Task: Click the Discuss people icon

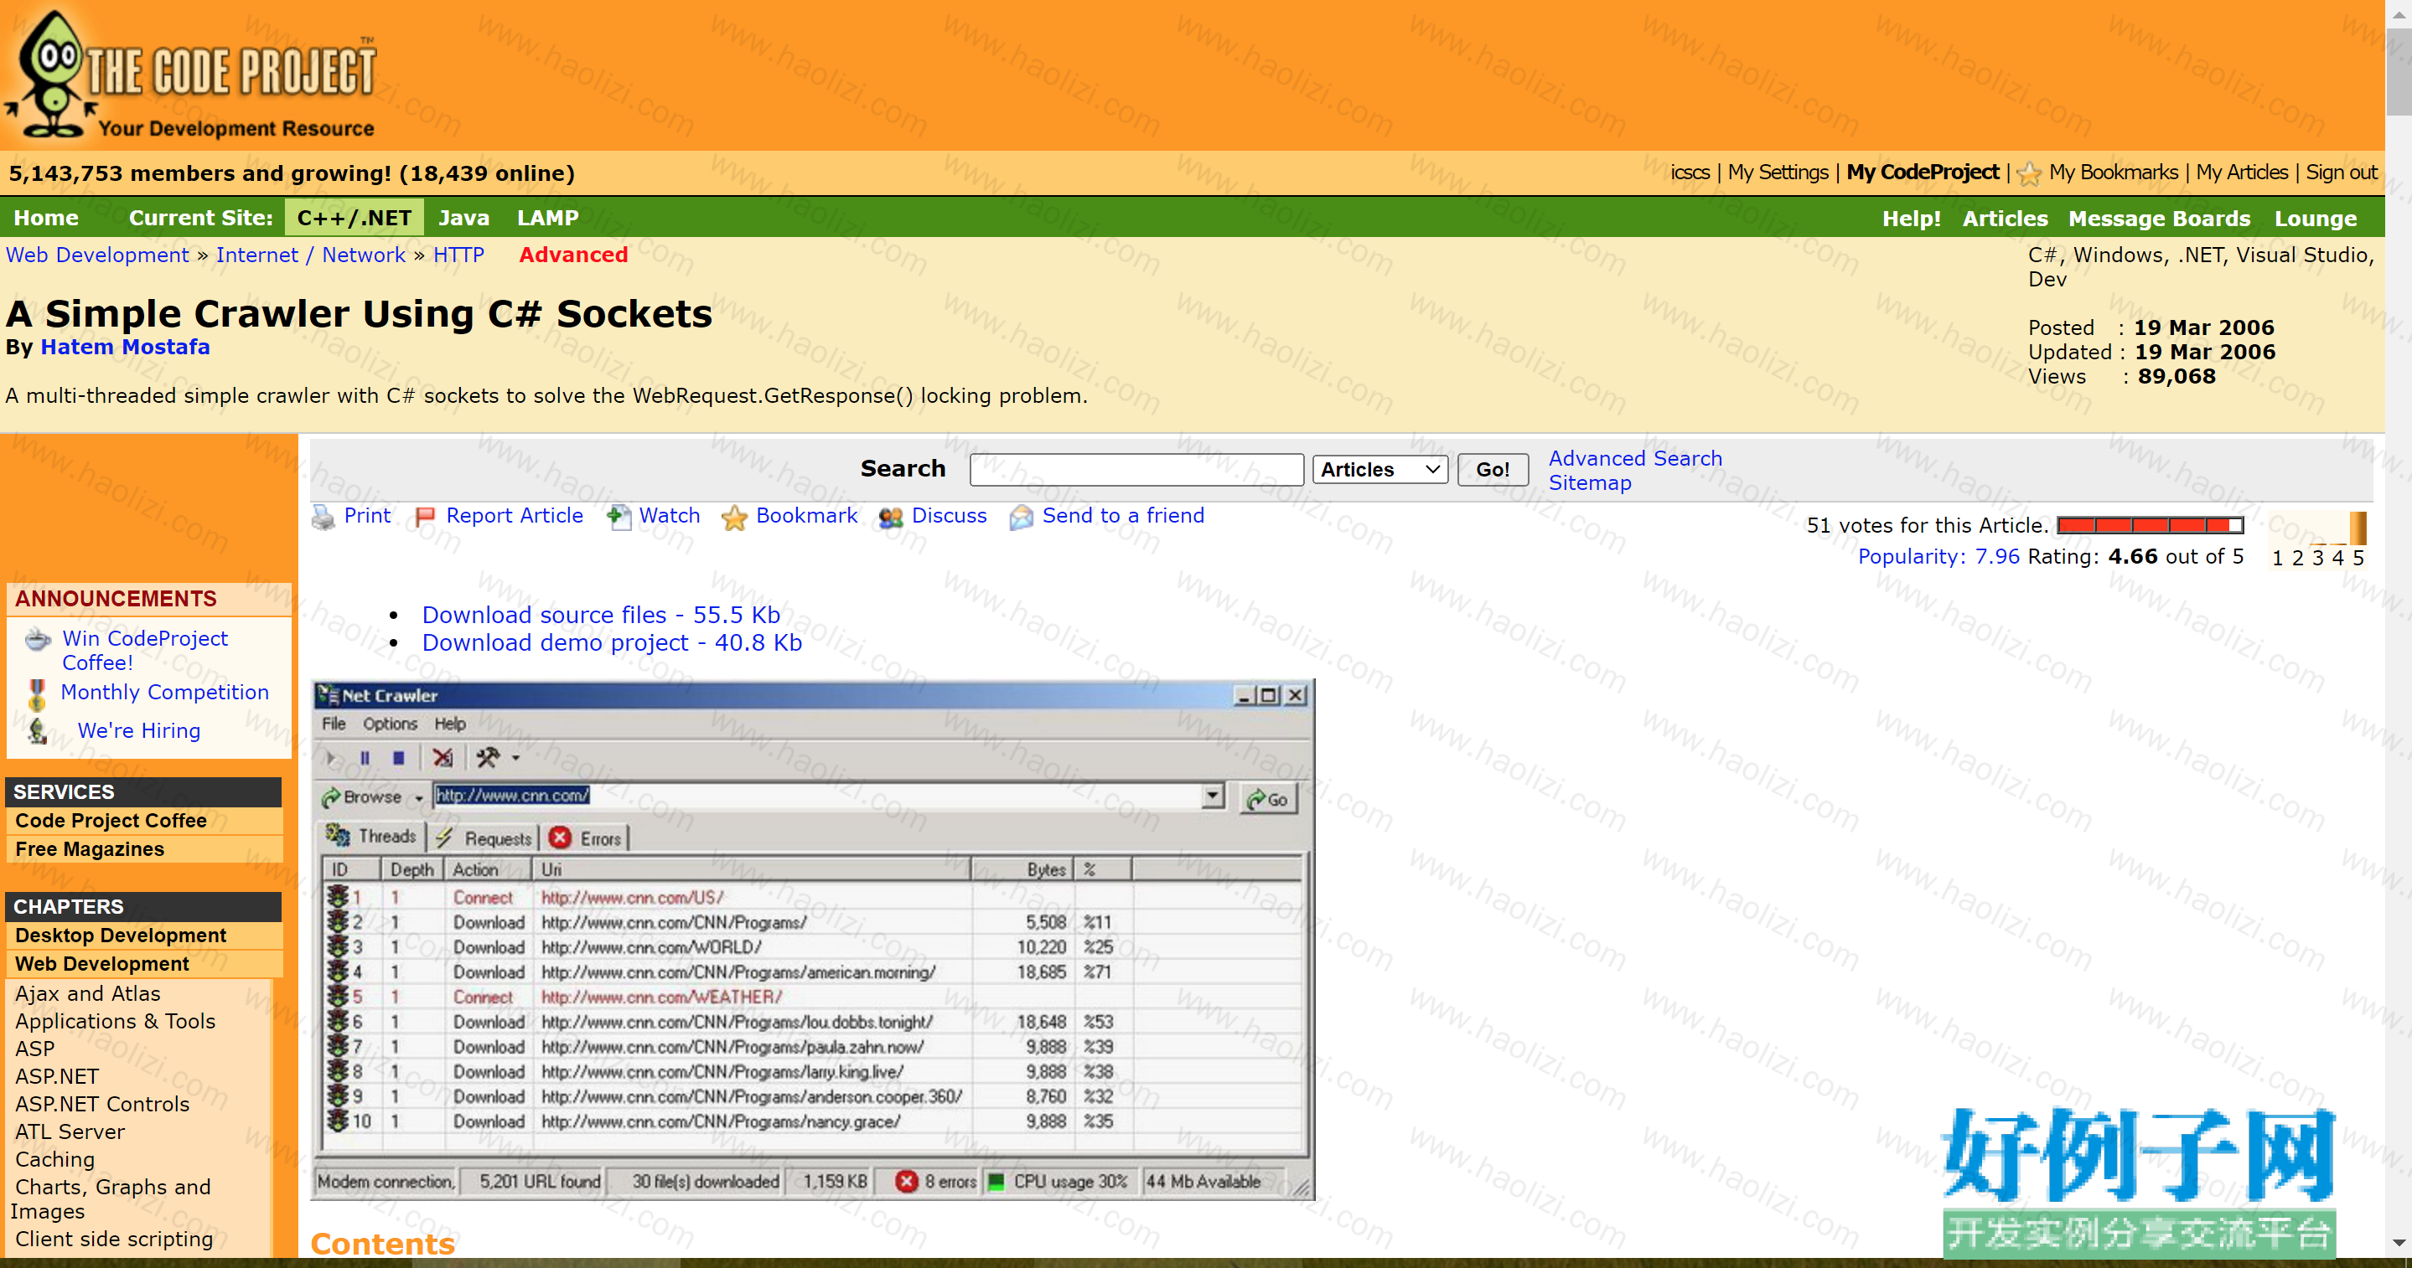Action: coord(890,517)
